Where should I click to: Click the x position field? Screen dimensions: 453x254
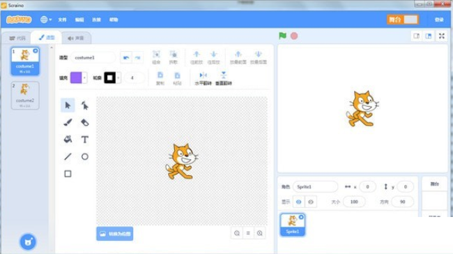(367, 187)
